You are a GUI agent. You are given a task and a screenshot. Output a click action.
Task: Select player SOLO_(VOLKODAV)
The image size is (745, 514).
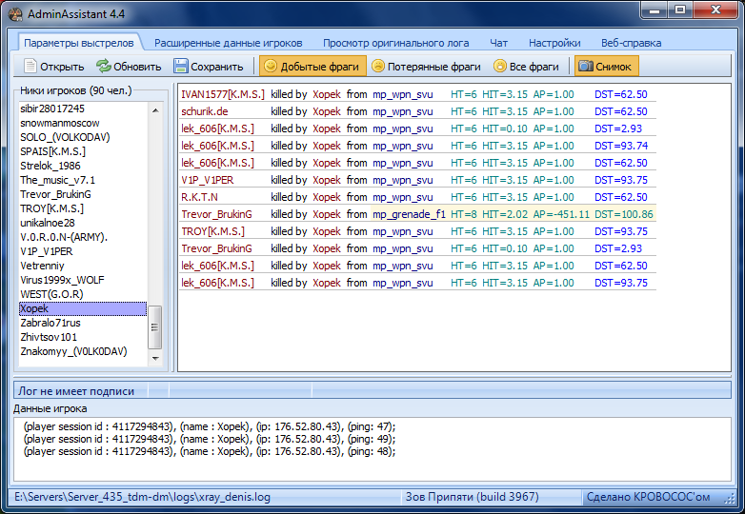(x=83, y=137)
